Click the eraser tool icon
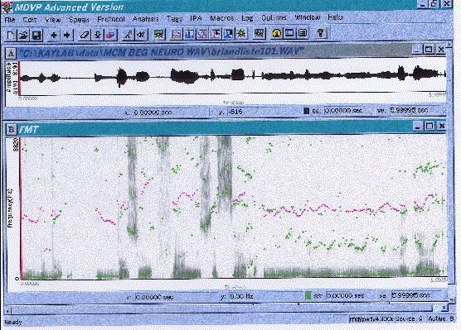461x330 pixels. [85, 35]
